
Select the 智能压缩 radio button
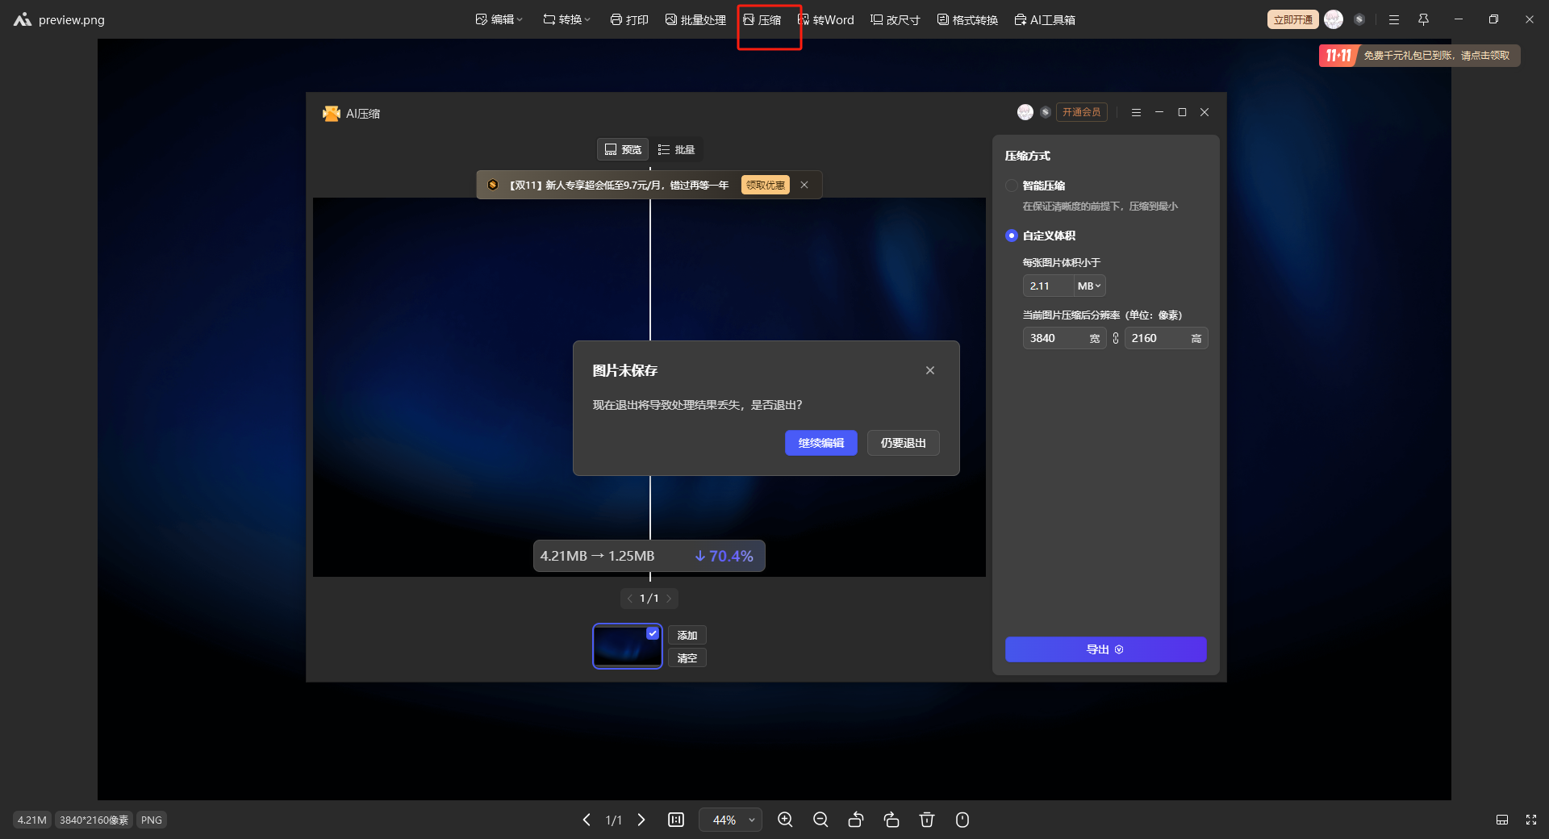click(1012, 186)
